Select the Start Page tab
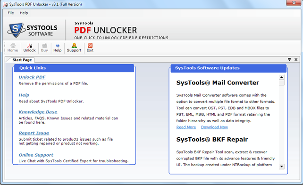Viewport: 303px width, 185px height. pyautogui.click(x=22, y=60)
